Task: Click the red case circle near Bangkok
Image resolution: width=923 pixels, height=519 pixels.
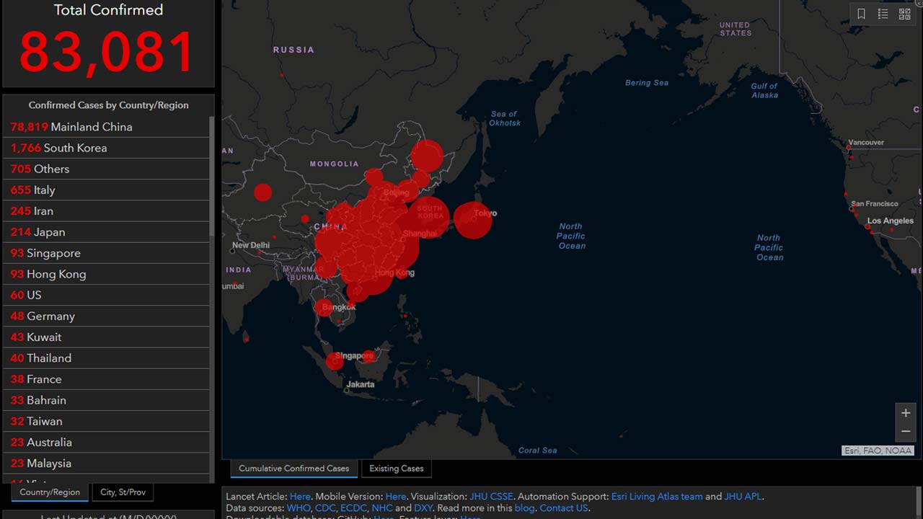Action: [324, 308]
